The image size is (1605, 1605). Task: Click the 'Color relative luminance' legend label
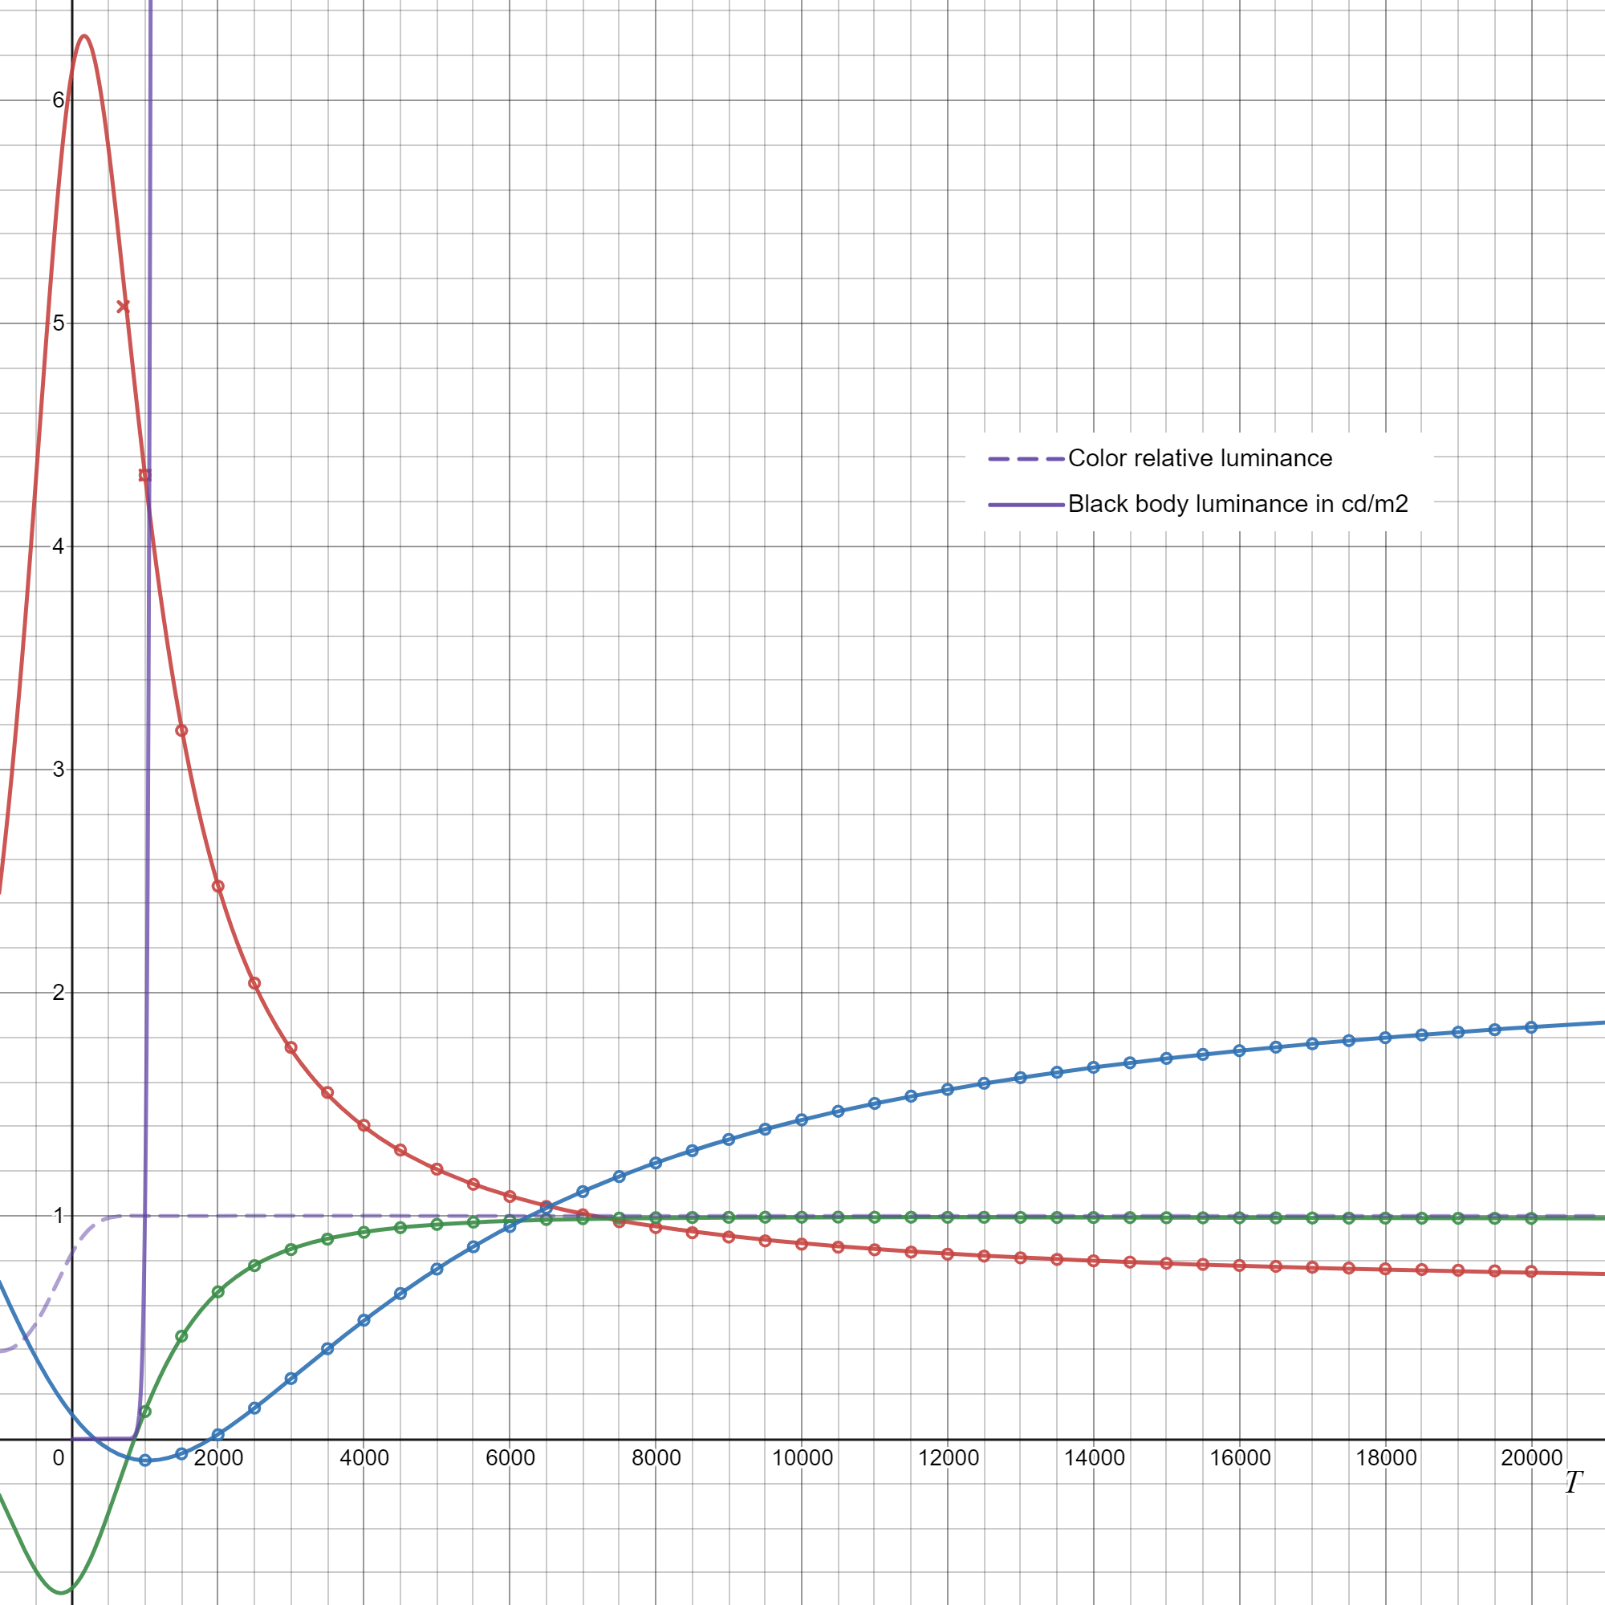pyautogui.click(x=1200, y=458)
